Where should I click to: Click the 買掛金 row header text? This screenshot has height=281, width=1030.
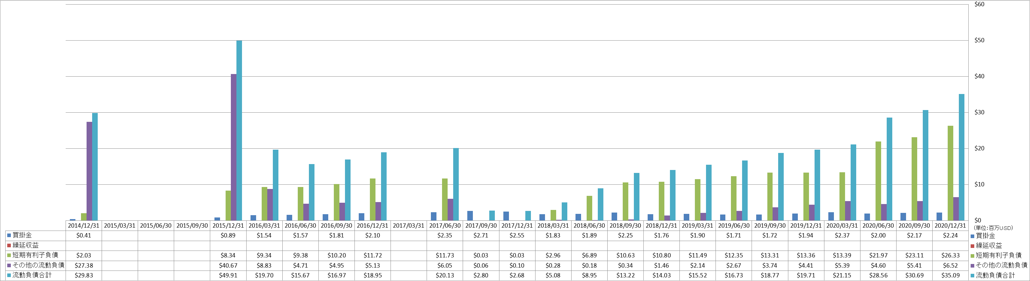(x=22, y=235)
